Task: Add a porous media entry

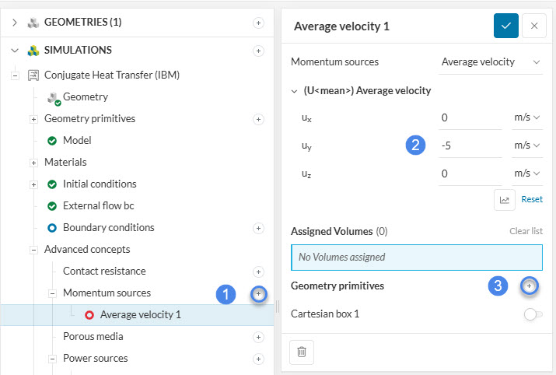Action: pos(258,337)
